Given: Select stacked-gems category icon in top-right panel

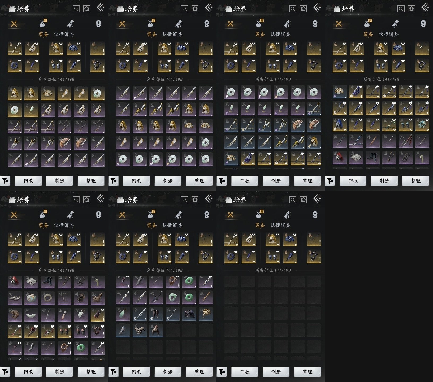Looking at the screenshot, I should point(423,24).
